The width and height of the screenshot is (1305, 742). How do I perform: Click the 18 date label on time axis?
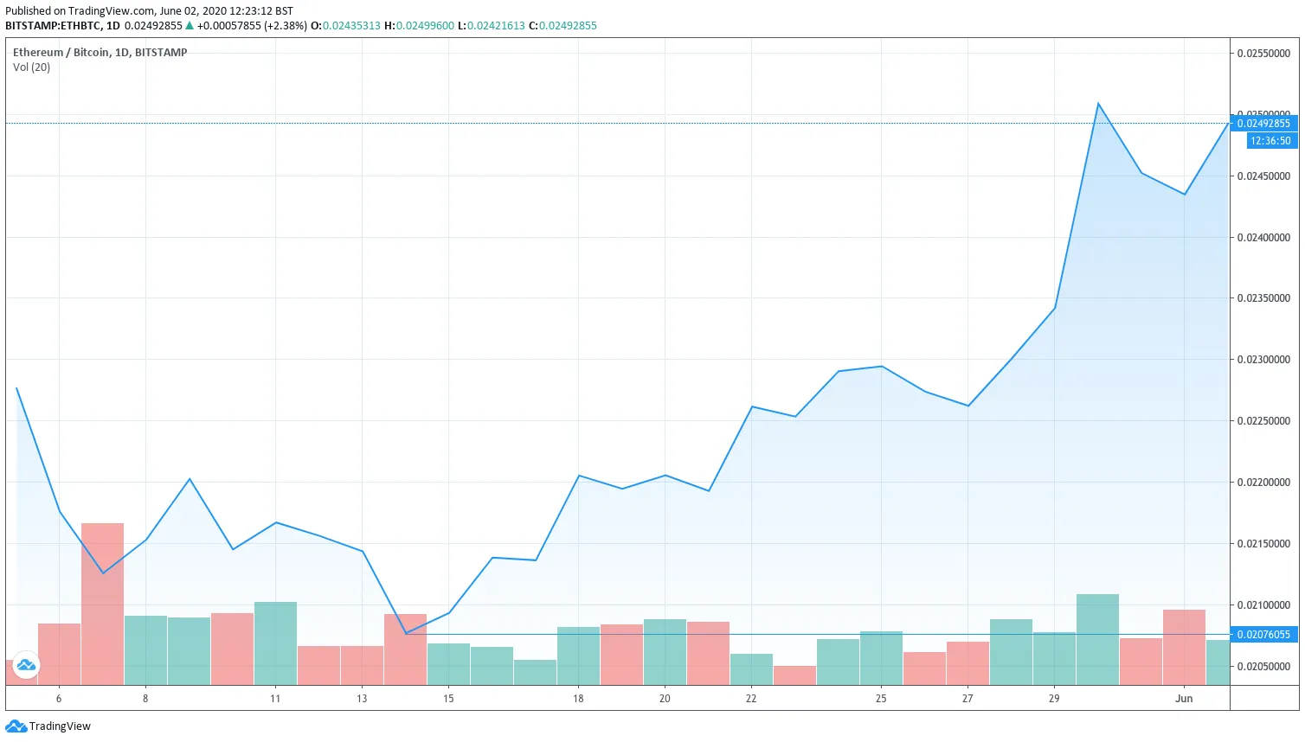coord(578,699)
